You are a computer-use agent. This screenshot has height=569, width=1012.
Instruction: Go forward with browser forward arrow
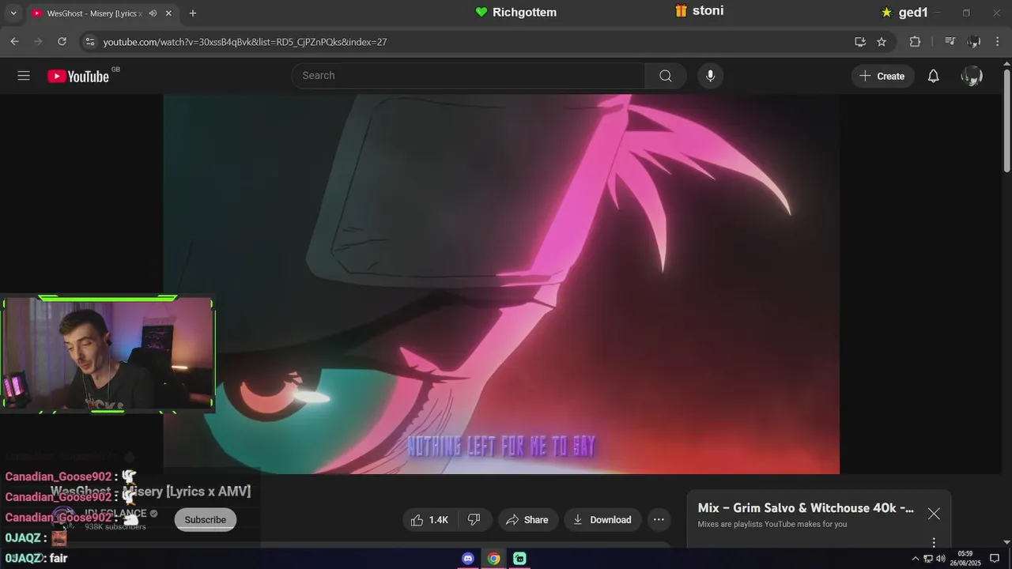point(38,42)
